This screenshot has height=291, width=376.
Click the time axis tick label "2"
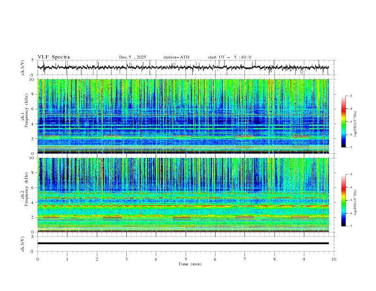97,259
